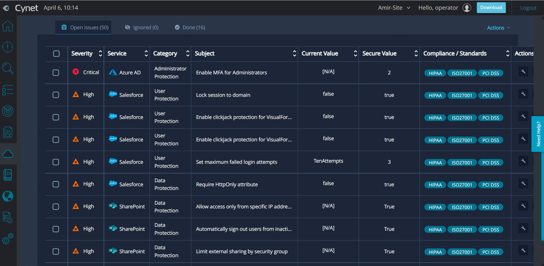Click the Cynet back arrow logo icon
This screenshot has width=544, height=266.
6,8
